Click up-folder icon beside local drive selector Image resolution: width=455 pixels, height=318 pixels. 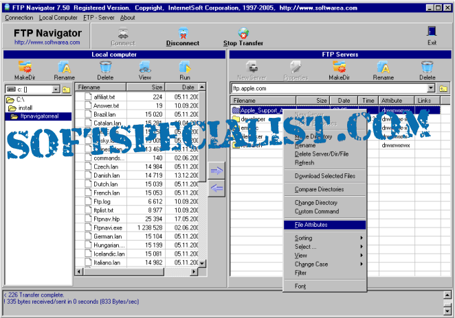point(66,89)
